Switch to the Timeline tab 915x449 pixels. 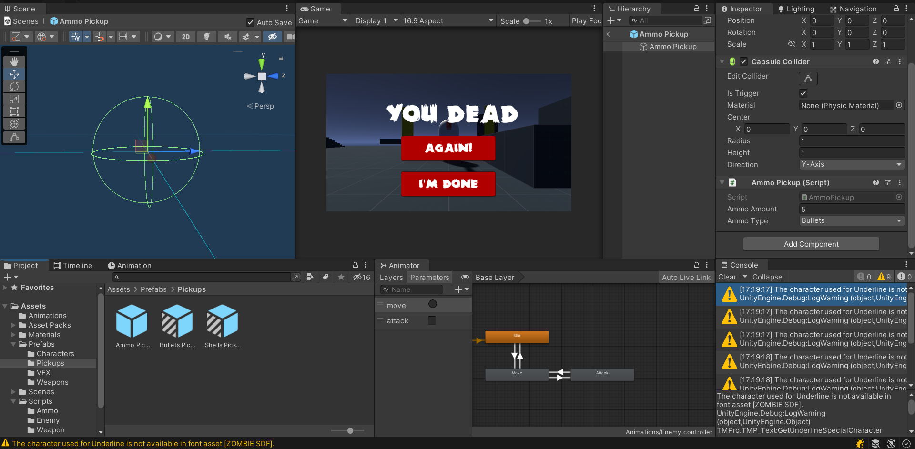73,266
